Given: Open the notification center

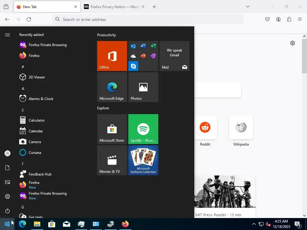Looking at the screenshot, I should pyautogui.click(x=298, y=224).
